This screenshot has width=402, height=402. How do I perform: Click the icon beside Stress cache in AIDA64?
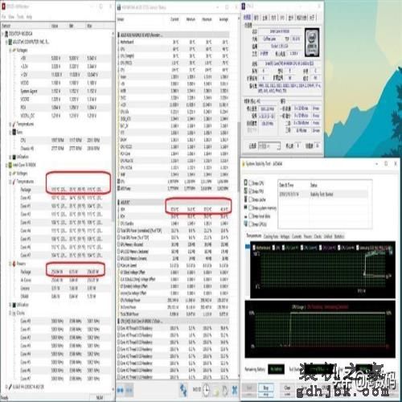tap(246, 199)
